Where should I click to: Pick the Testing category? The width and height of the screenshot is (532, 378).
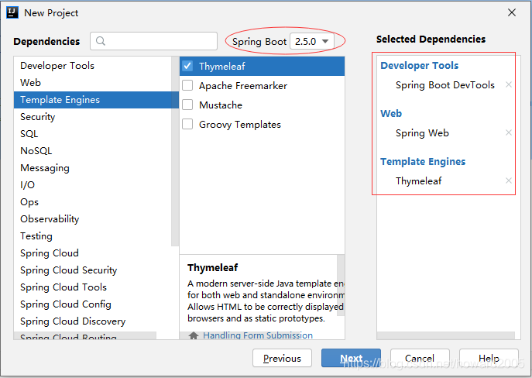tap(93, 235)
